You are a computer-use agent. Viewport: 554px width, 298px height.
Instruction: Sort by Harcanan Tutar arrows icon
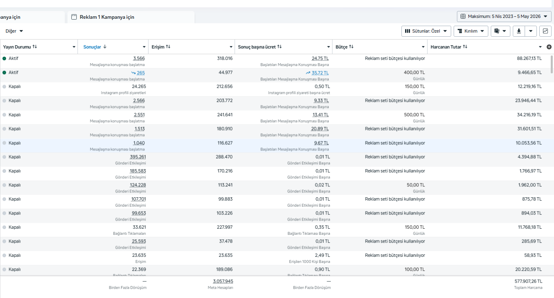(x=465, y=47)
